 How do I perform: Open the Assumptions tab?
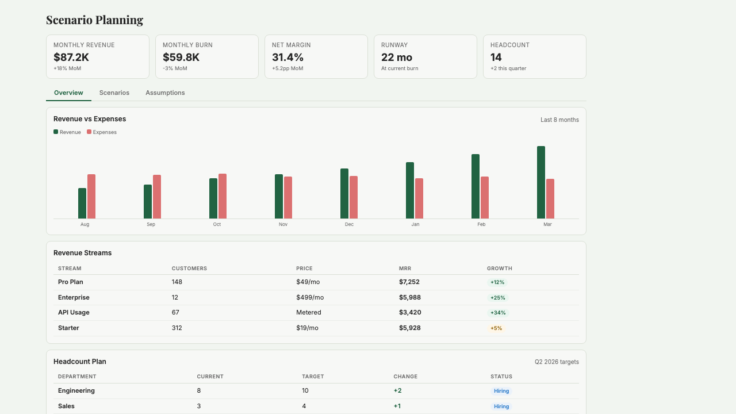tap(165, 93)
